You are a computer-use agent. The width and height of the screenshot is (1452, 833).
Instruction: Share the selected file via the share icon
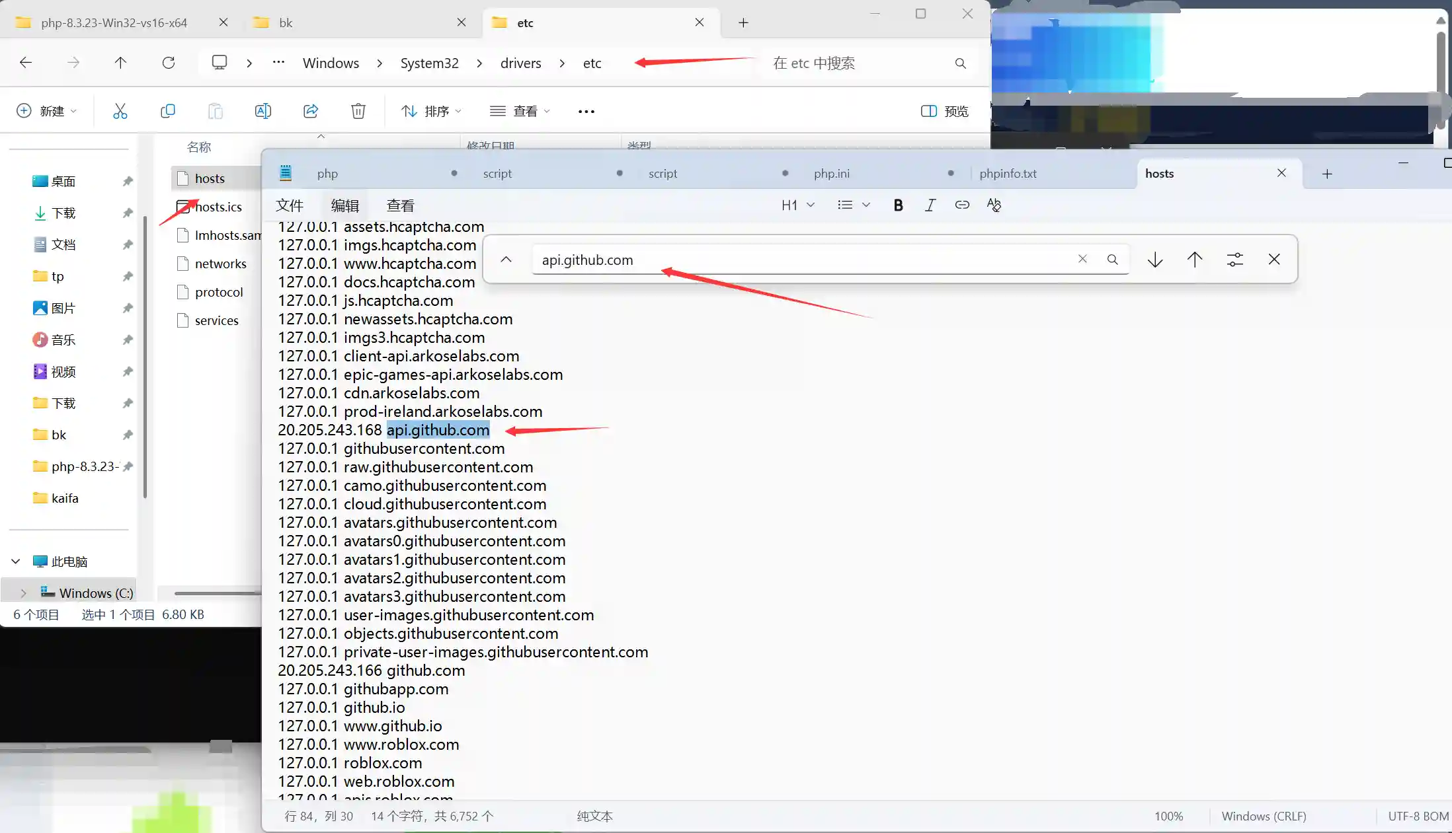tap(310, 110)
